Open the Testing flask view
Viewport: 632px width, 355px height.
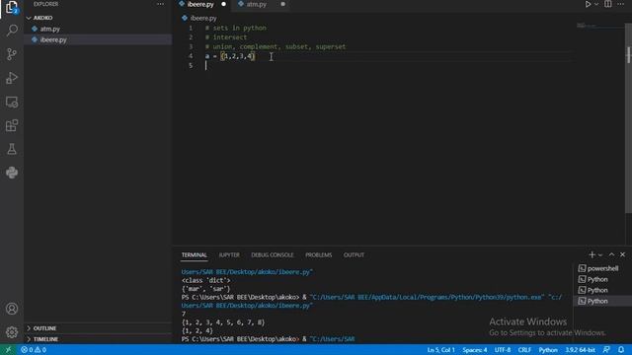pyautogui.click(x=12, y=149)
